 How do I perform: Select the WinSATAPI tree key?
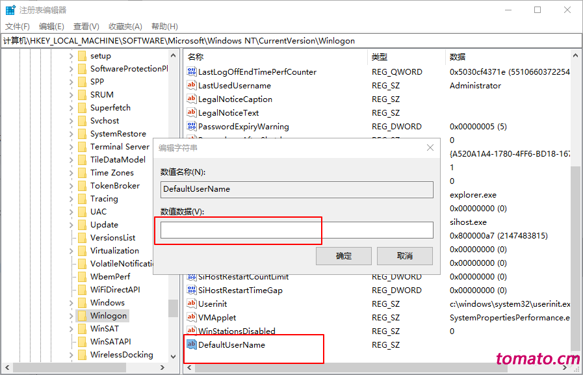click(x=110, y=342)
